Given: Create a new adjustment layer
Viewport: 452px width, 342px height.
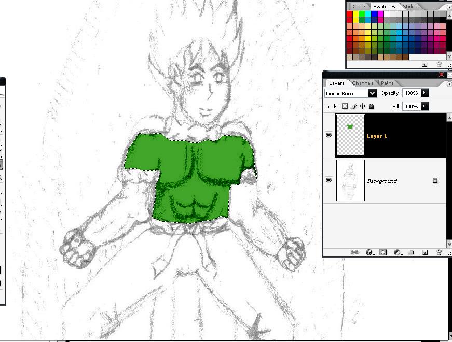Looking at the screenshot, I should tap(397, 252).
